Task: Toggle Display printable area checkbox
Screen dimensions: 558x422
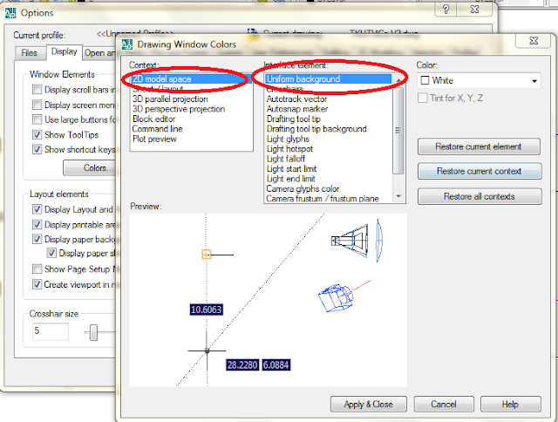Action: pyautogui.click(x=37, y=225)
